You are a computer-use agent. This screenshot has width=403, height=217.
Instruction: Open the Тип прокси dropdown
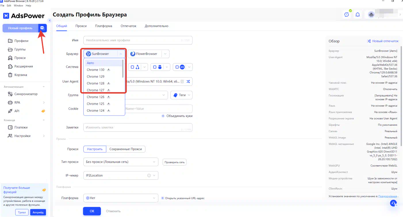[x=121, y=162]
